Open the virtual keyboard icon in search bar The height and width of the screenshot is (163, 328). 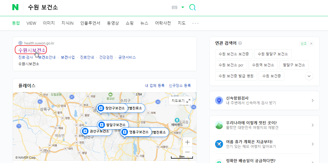coord(175,7)
